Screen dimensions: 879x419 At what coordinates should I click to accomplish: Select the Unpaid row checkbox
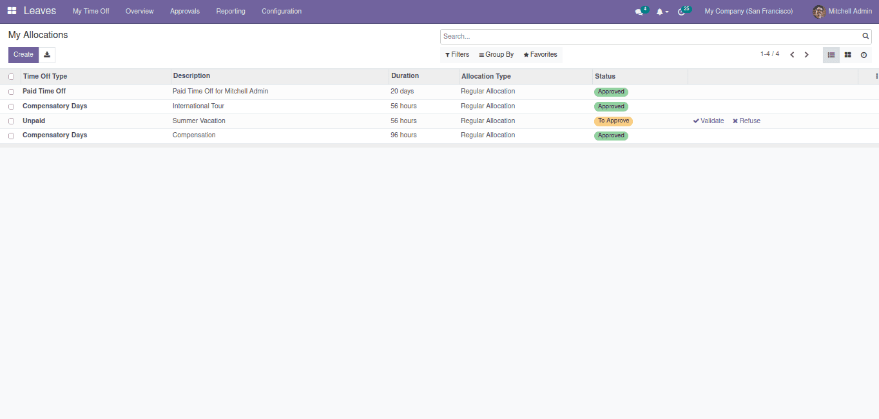click(11, 121)
